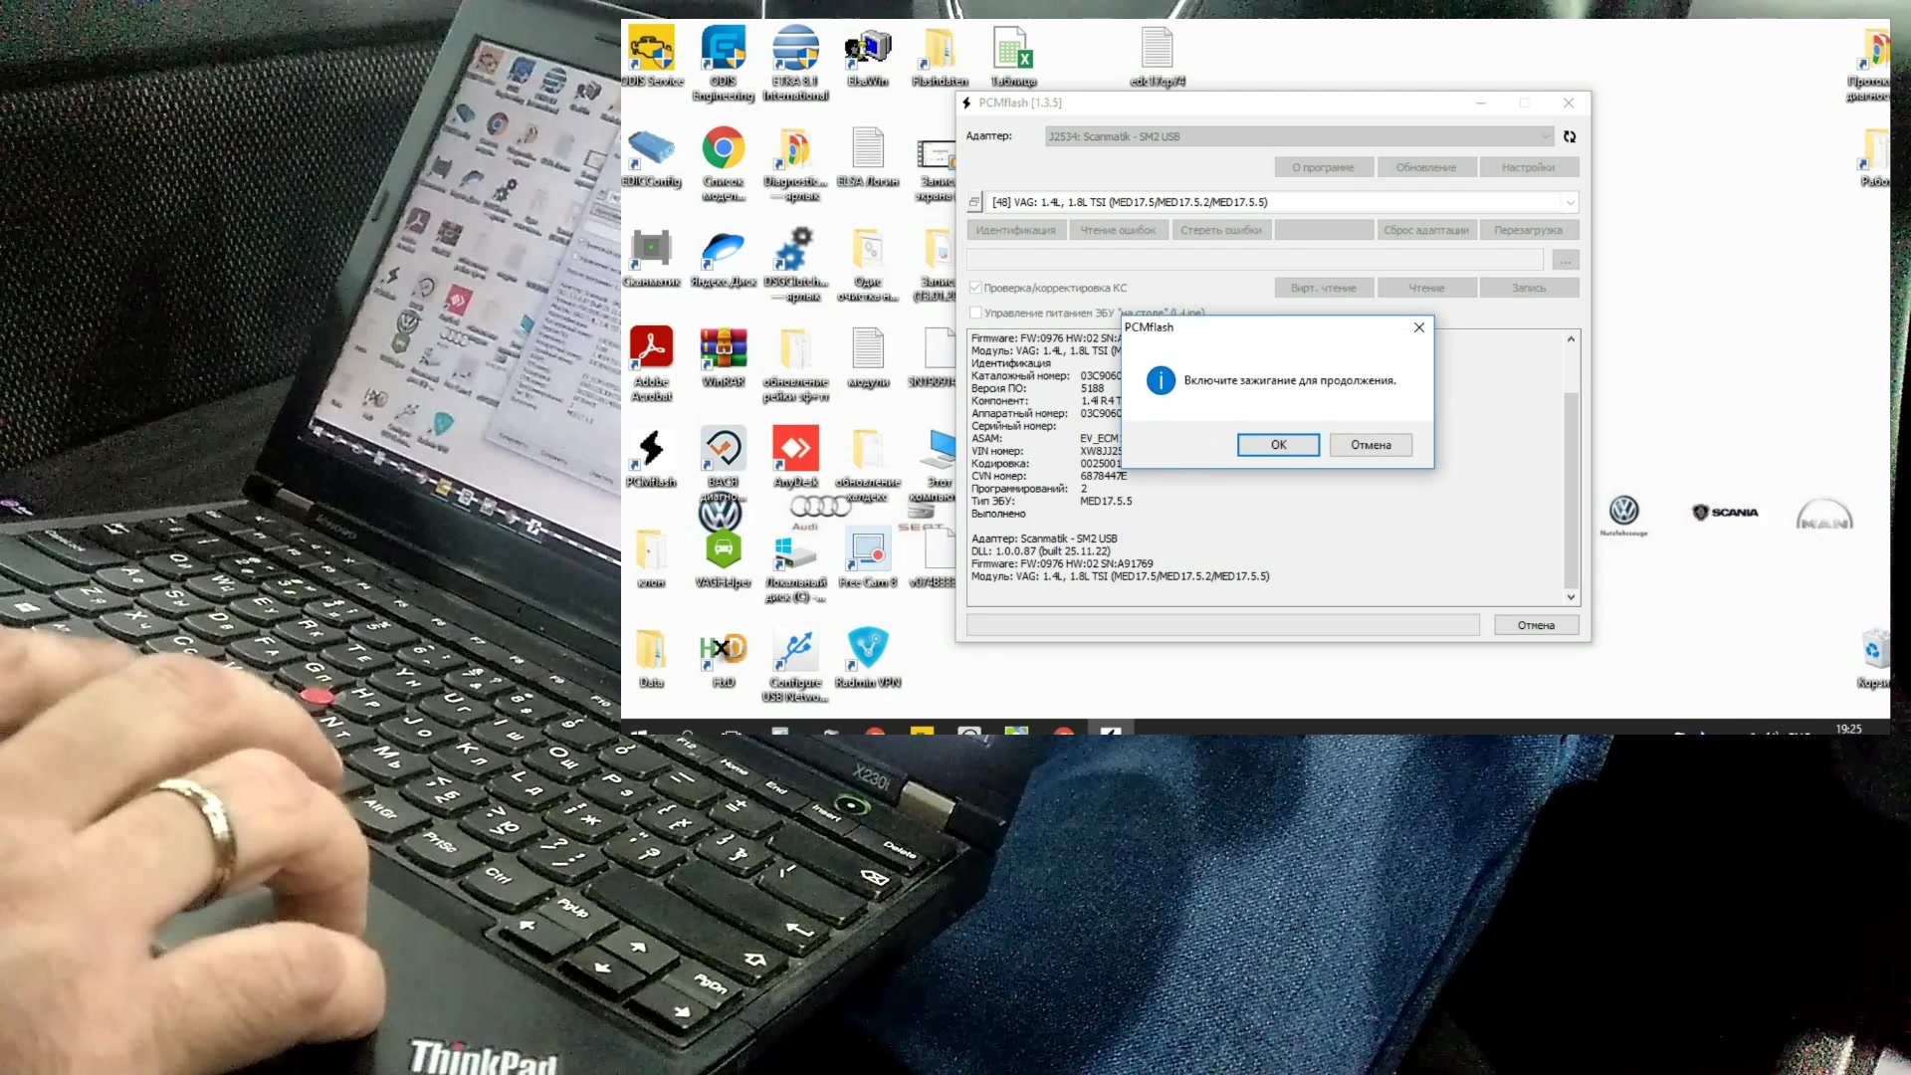This screenshot has height=1075, width=1911.
Task: Toggle Проверка/корректировка КС checkbox
Action: pos(975,288)
